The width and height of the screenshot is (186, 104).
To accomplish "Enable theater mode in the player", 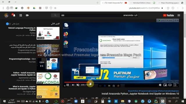I will [x=170, y=85].
